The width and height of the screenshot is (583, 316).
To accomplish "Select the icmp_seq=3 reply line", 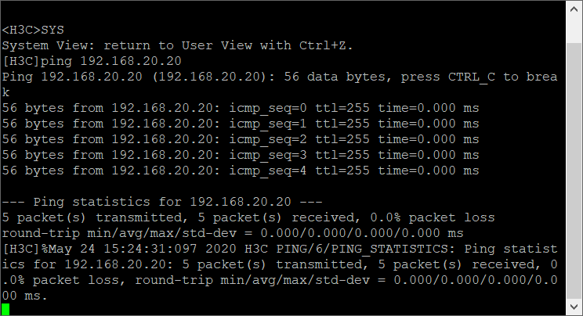I will (241, 154).
